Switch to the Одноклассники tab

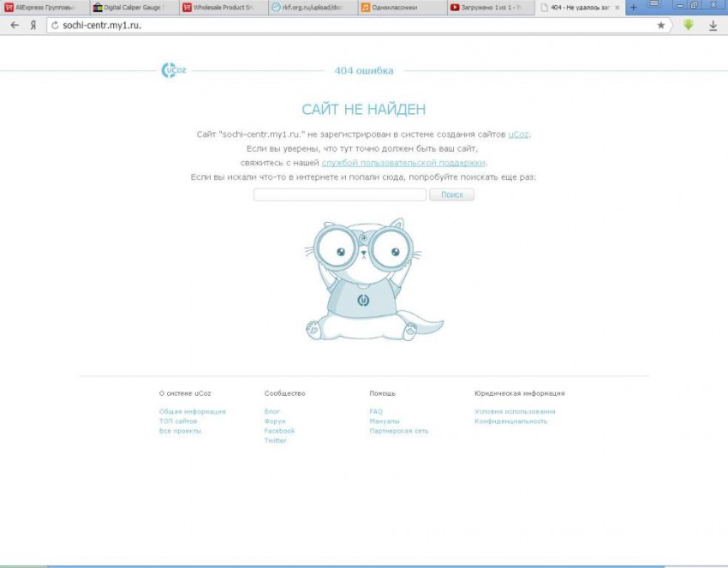398,7
